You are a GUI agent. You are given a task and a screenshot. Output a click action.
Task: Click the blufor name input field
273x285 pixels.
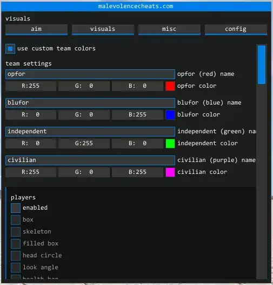click(x=90, y=103)
